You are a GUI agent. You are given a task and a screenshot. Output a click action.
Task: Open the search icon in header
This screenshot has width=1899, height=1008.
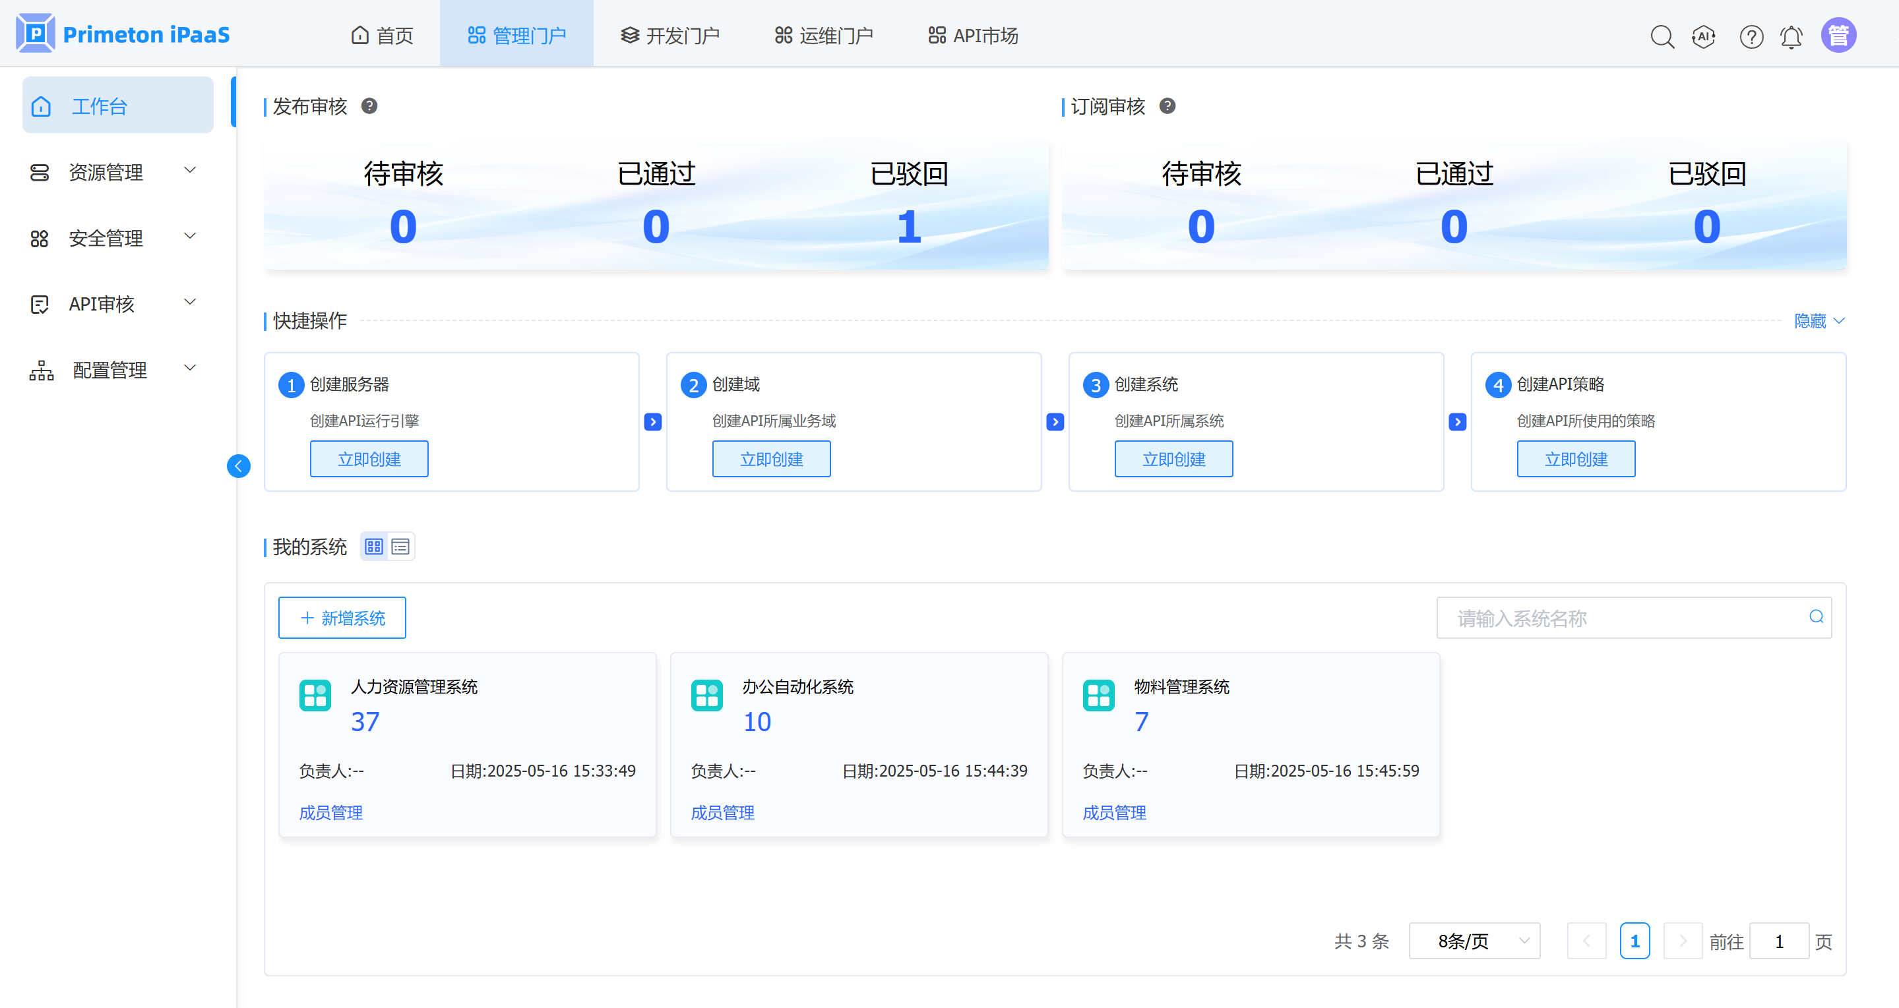[1662, 36]
